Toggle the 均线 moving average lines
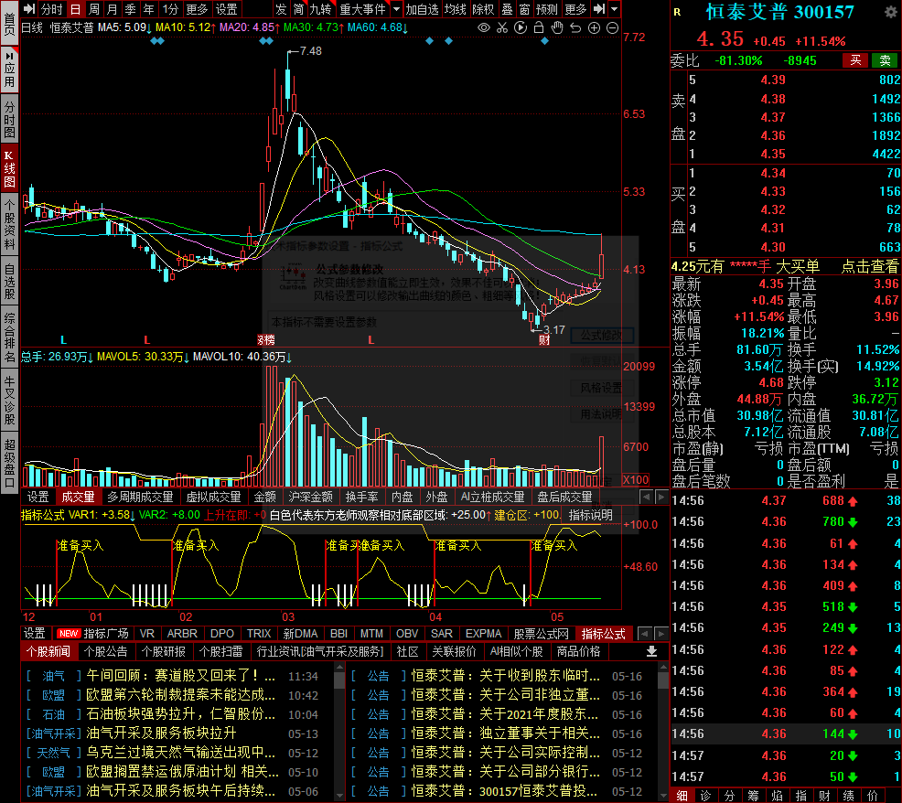Screen dimensions: 902x803 coord(455,9)
